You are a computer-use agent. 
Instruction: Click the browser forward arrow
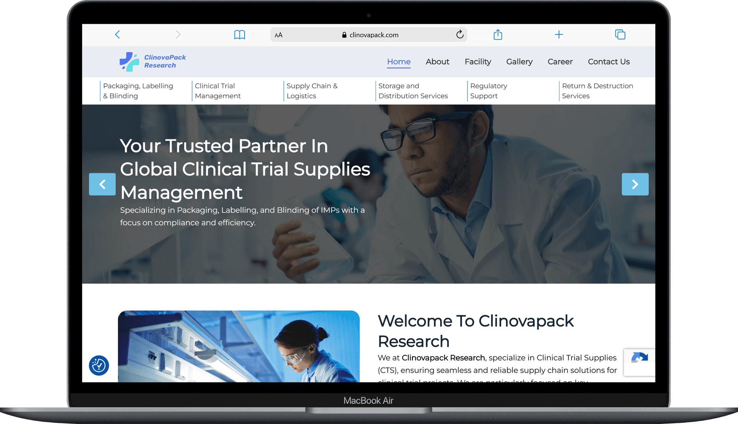[178, 35]
